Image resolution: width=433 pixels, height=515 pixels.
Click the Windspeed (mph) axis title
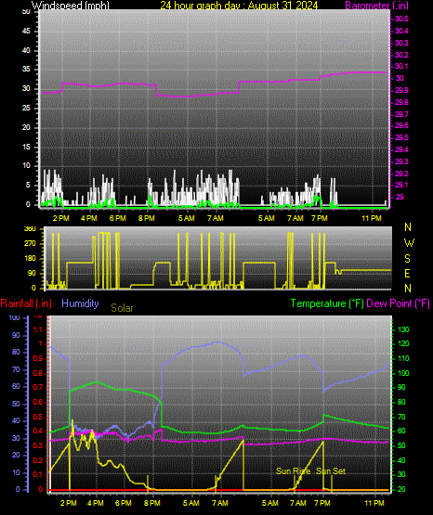tap(70, 6)
